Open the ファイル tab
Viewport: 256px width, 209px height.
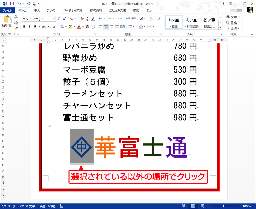click(8, 10)
